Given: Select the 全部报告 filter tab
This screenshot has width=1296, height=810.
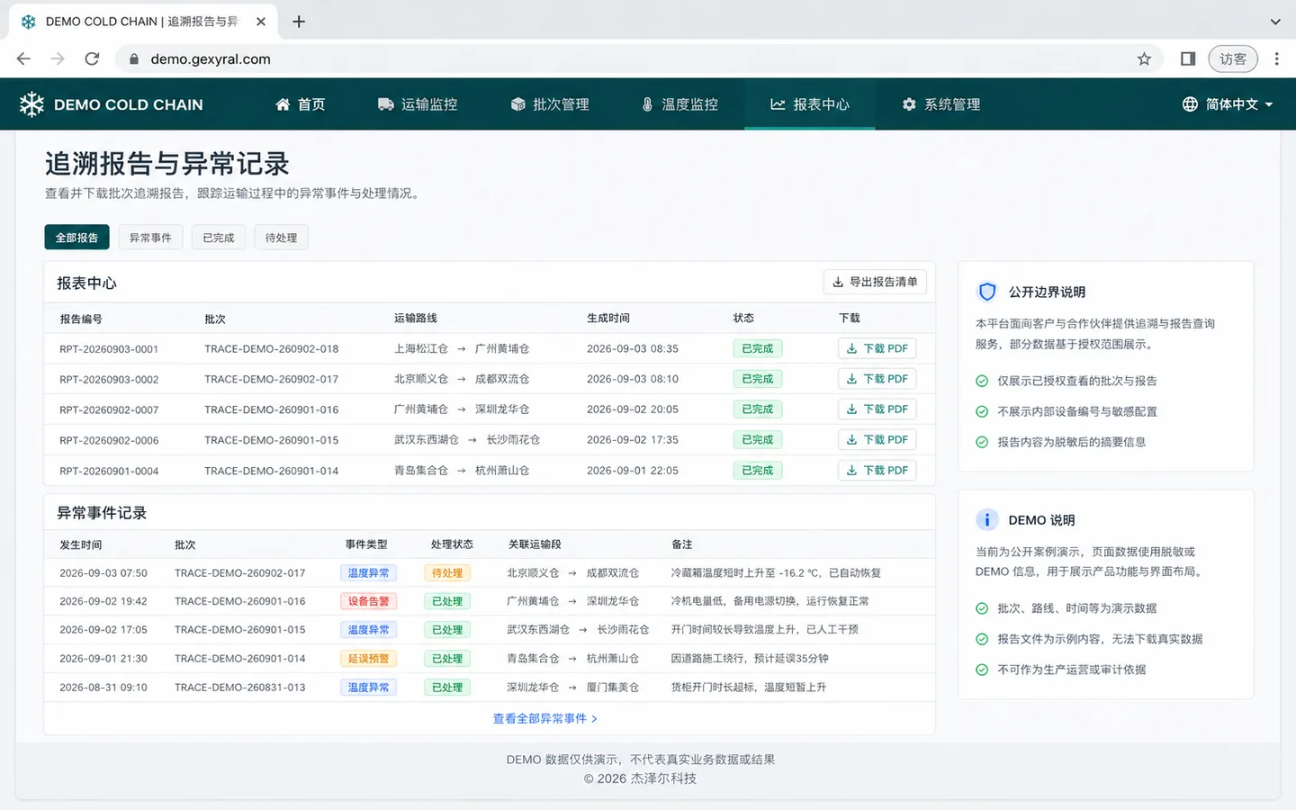Looking at the screenshot, I should (76, 238).
